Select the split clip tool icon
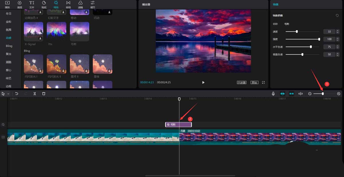The width and height of the screenshot is (344, 177). pyautogui.click(x=35, y=94)
